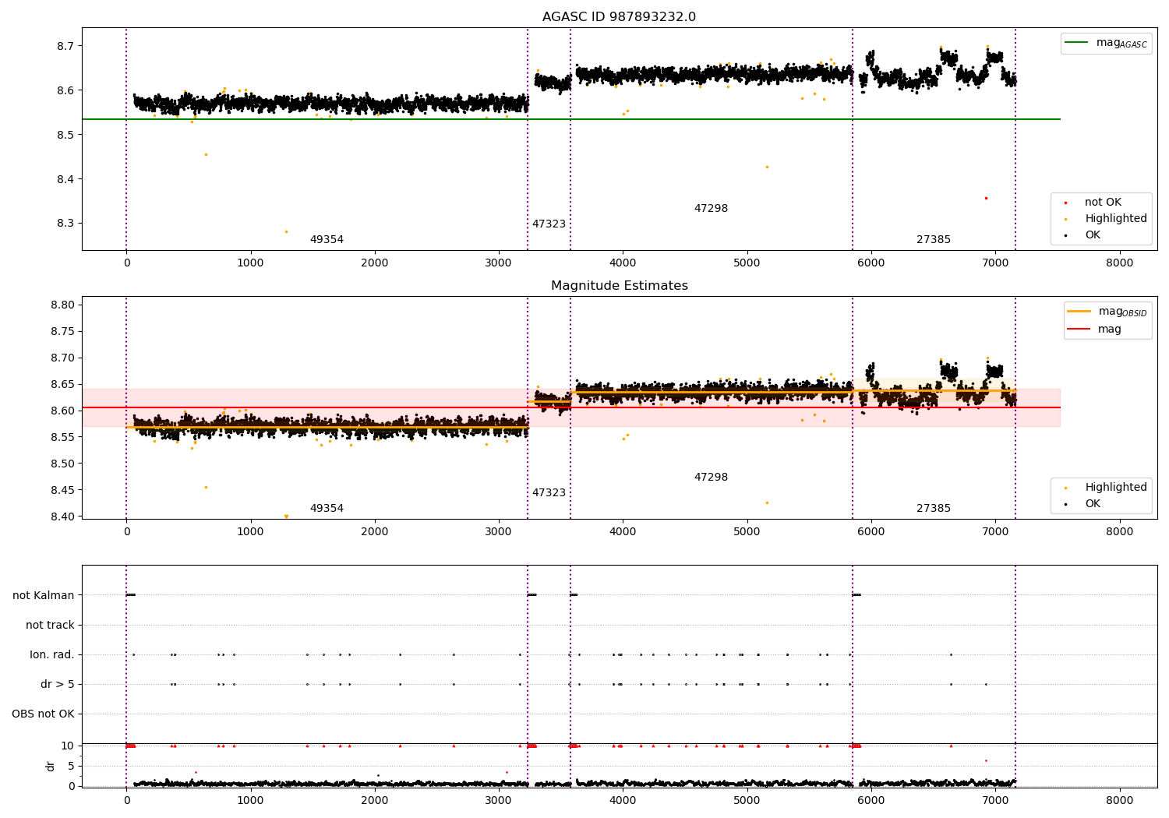The width and height of the screenshot is (1169, 818).
Task: Click the 2000 x-axis tick in the flags panel
Action: pyautogui.click(x=375, y=801)
